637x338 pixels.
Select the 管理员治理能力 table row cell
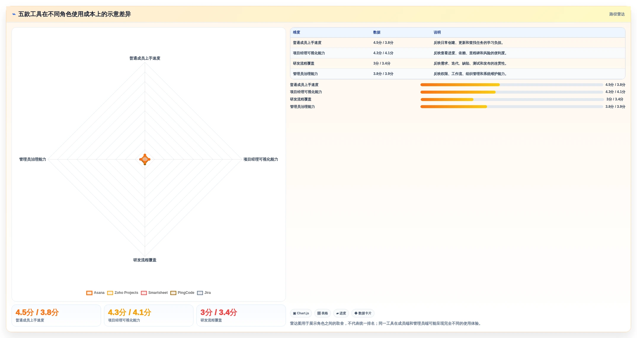coord(305,74)
